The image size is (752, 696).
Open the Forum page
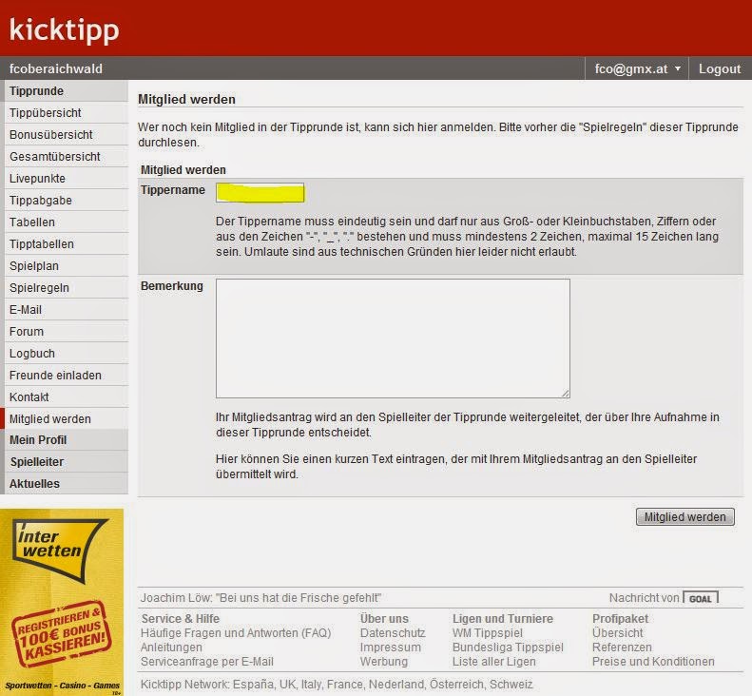coord(67,332)
